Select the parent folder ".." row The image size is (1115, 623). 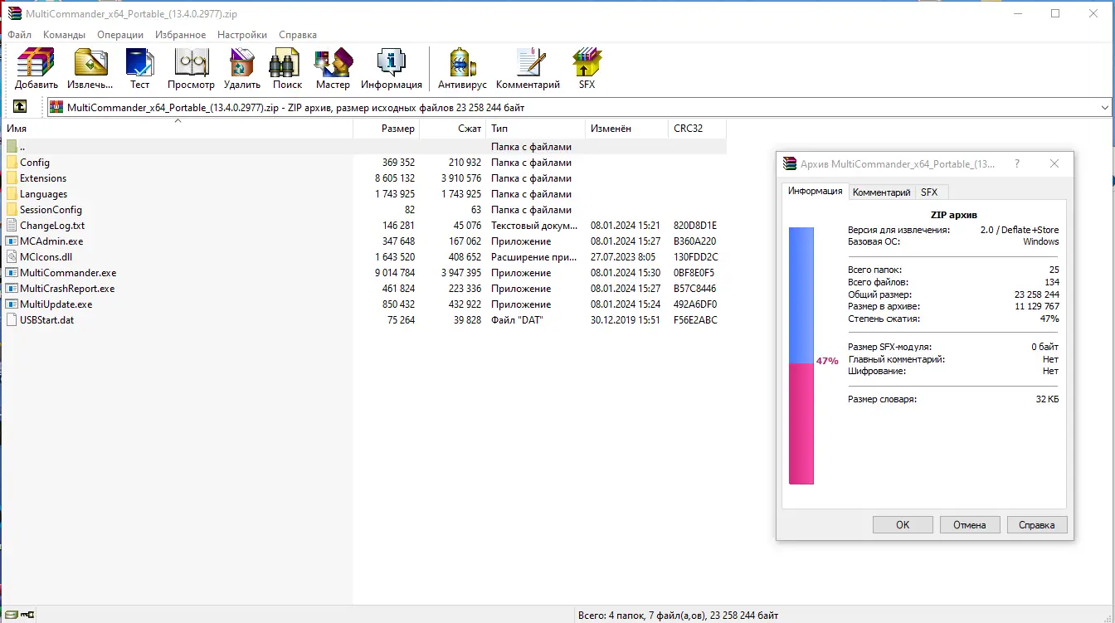pos(365,147)
